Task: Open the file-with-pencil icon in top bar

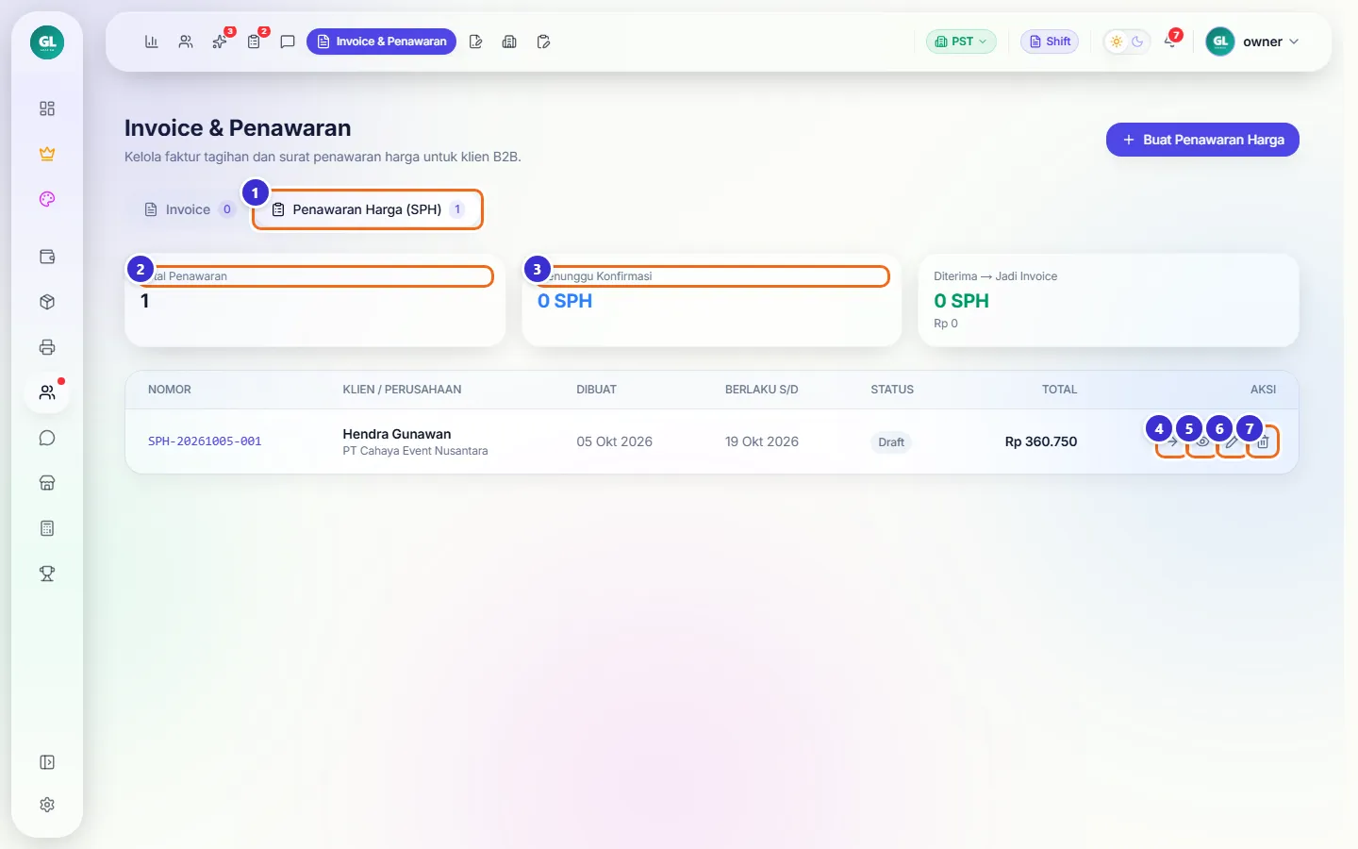Action: pos(475,42)
